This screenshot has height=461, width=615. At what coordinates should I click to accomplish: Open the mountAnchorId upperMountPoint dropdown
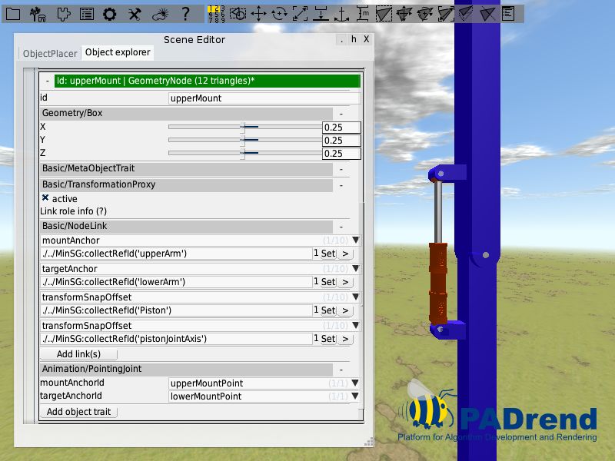[x=354, y=383]
